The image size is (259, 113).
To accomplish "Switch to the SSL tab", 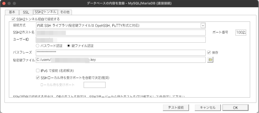I will pyautogui.click(x=26, y=12).
